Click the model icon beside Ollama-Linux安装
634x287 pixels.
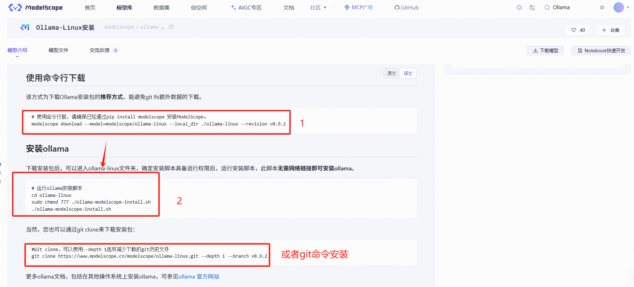[25, 27]
